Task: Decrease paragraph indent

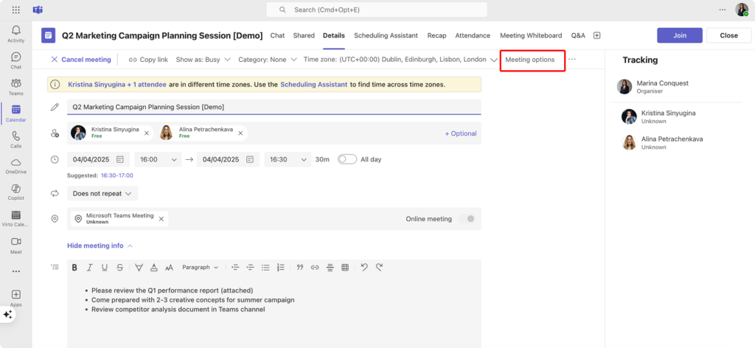Action: pyautogui.click(x=235, y=268)
